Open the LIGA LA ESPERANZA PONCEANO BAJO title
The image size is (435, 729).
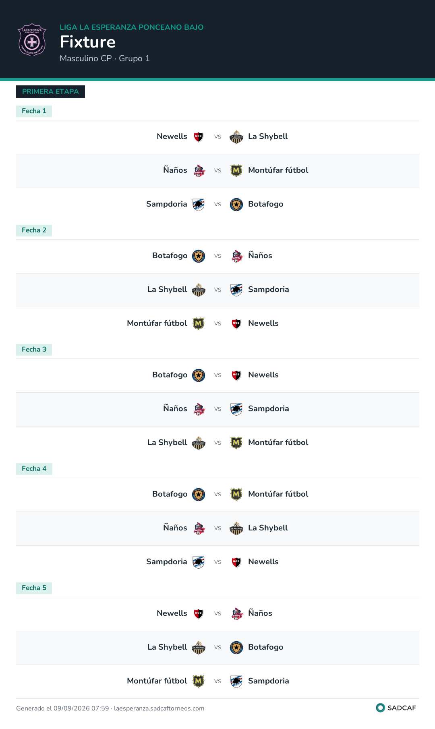click(132, 27)
